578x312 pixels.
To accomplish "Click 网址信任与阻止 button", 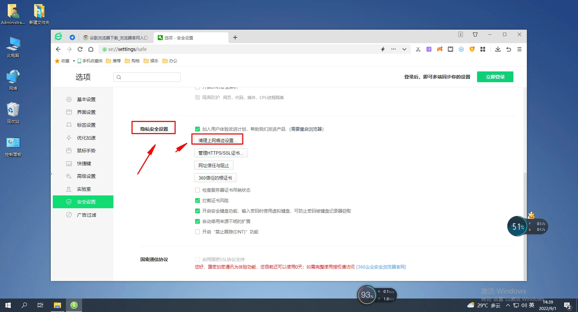I will tap(214, 165).
